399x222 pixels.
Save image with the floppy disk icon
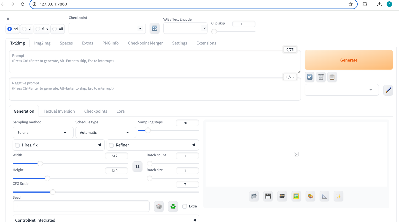point(268,196)
